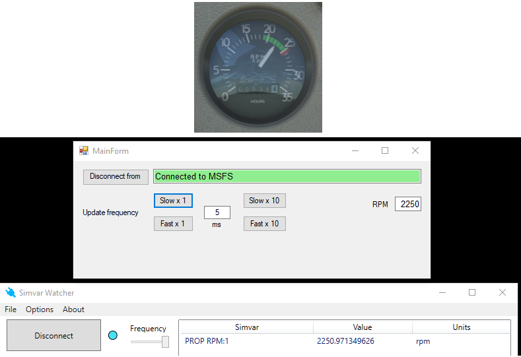Open the About menu
The width and height of the screenshot is (521, 357).
click(x=73, y=309)
